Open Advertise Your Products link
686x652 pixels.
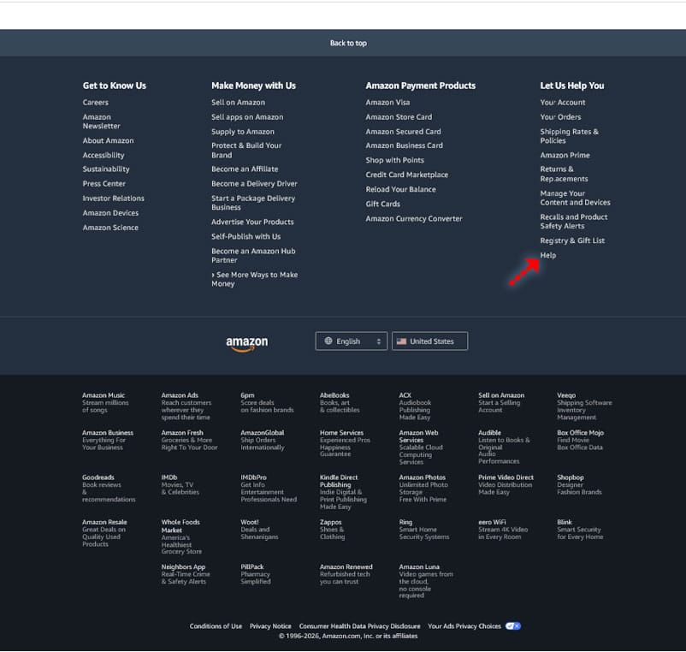[x=252, y=222]
